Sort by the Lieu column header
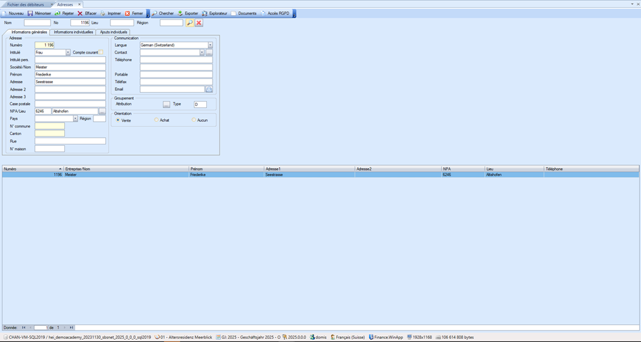Screen dimensions: 641x342 point(514,169)
